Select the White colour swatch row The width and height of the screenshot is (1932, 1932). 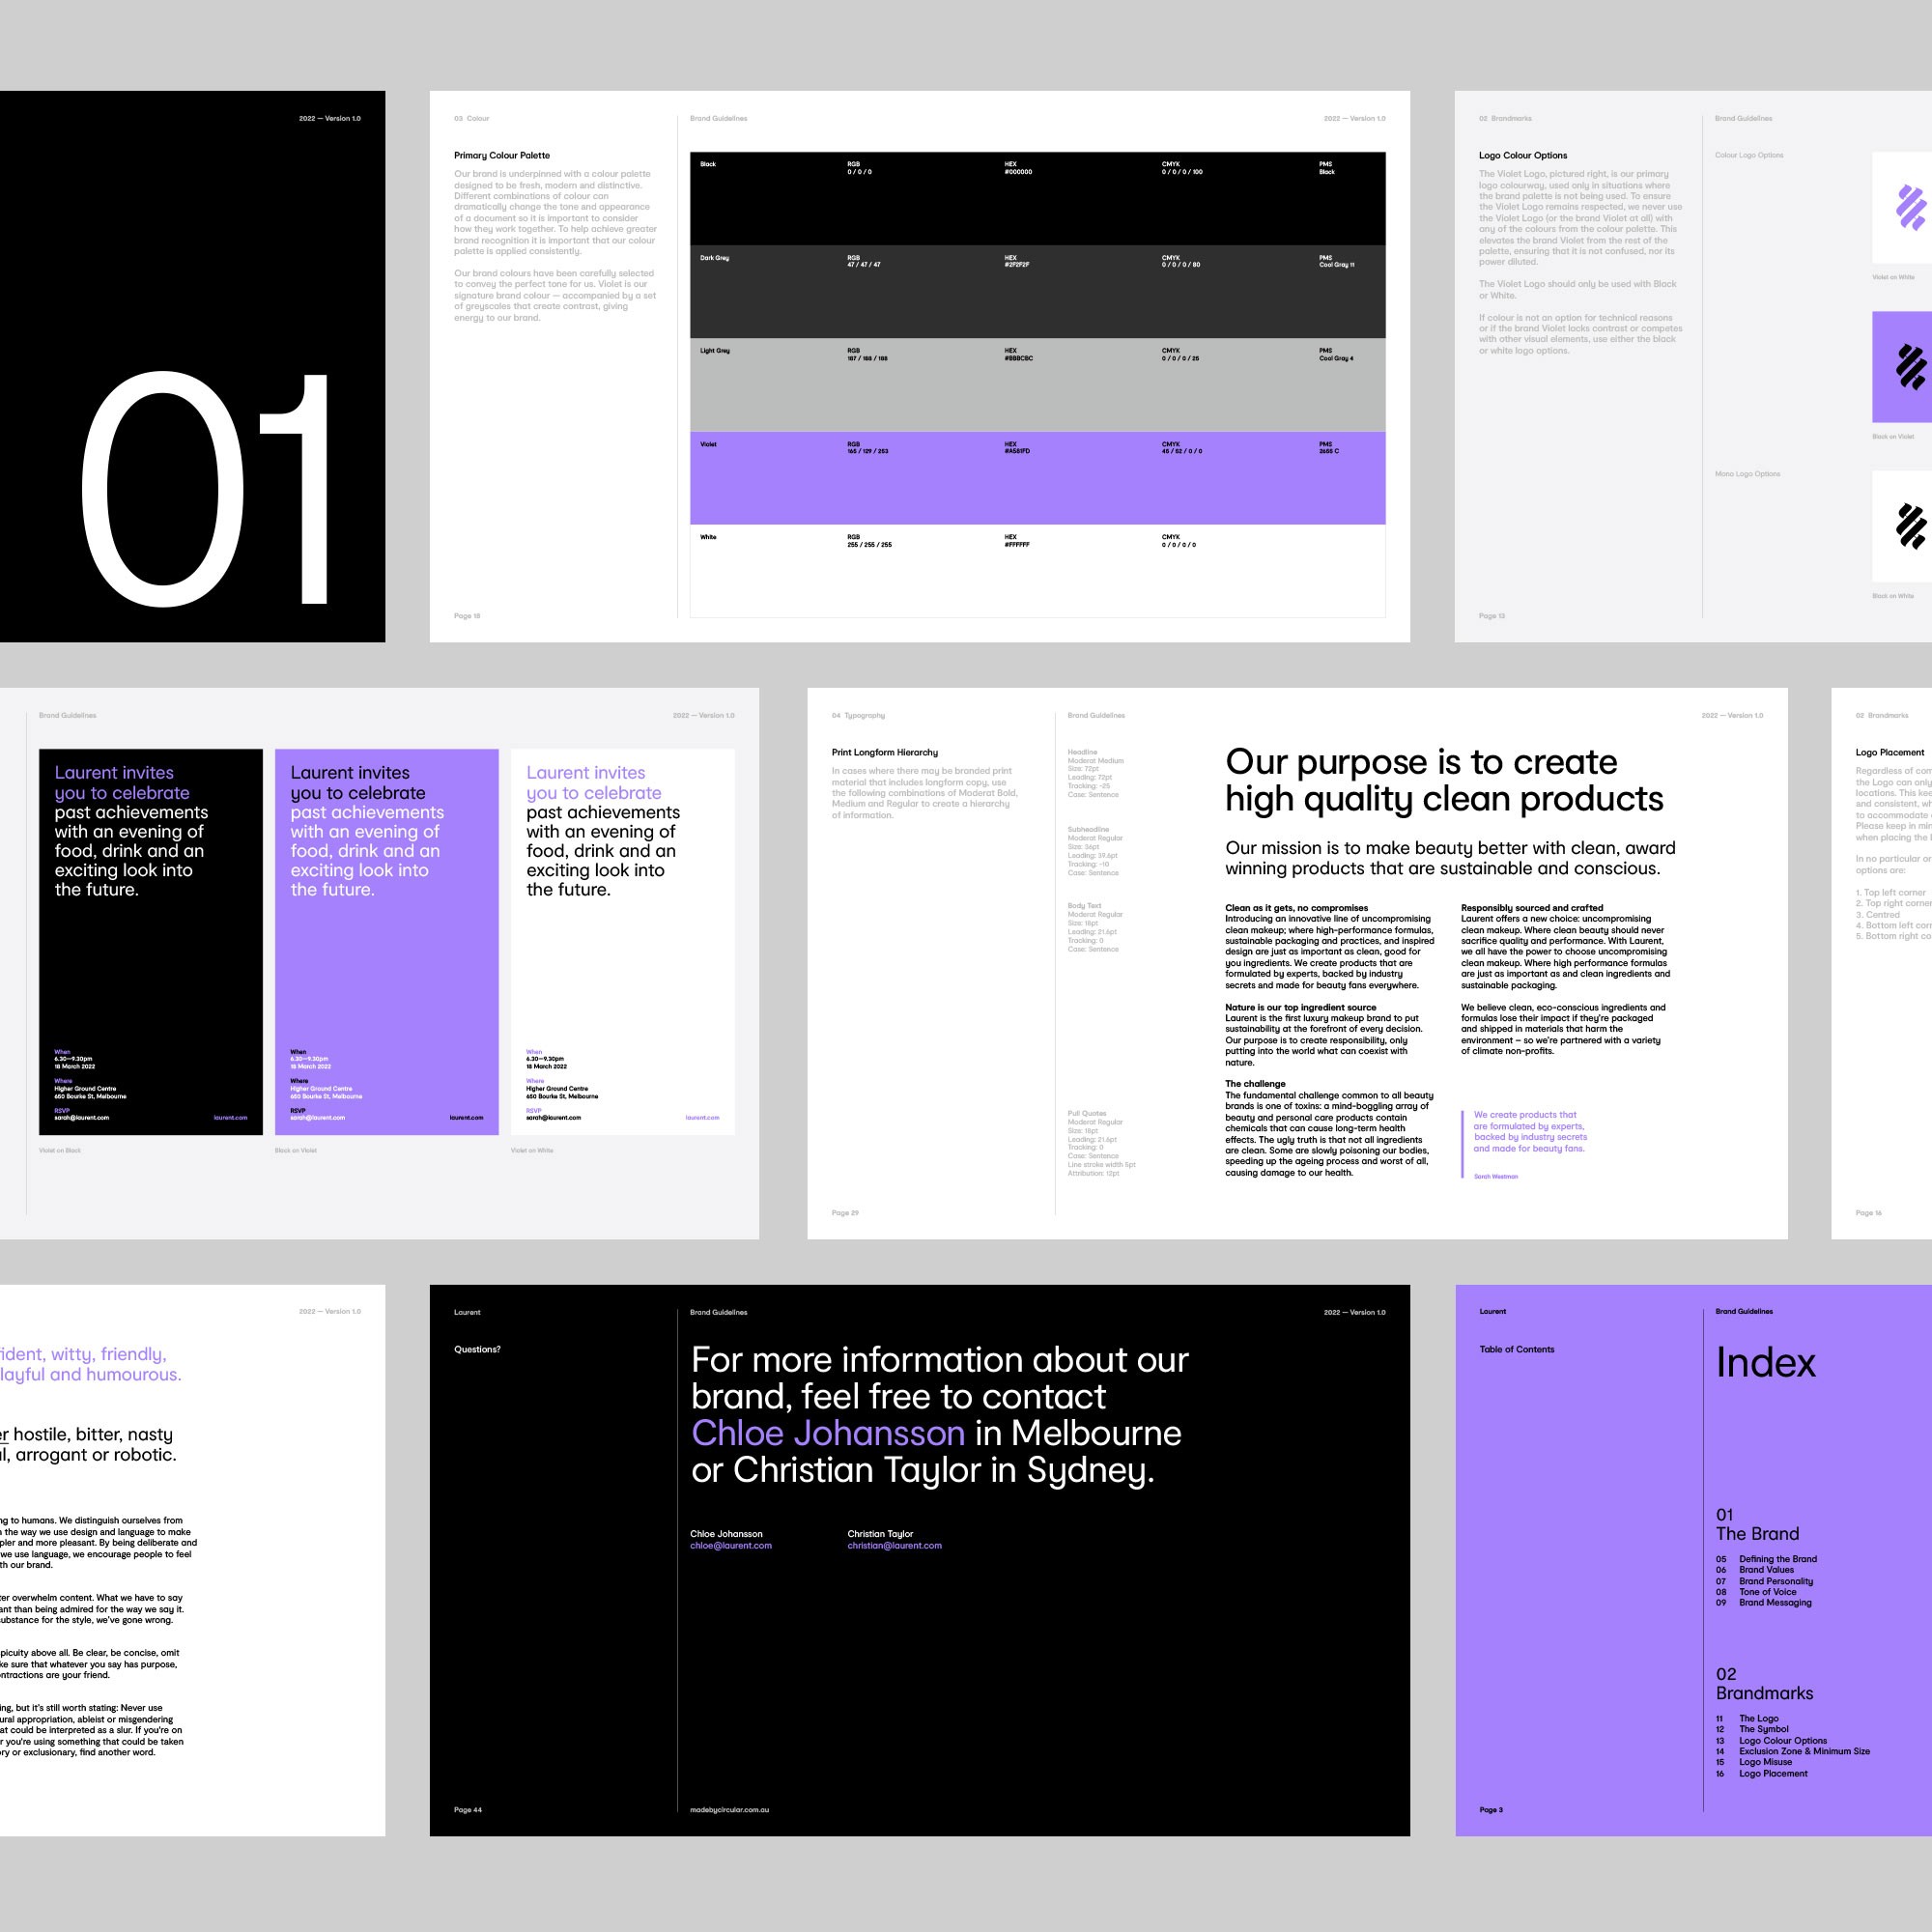1037,571
